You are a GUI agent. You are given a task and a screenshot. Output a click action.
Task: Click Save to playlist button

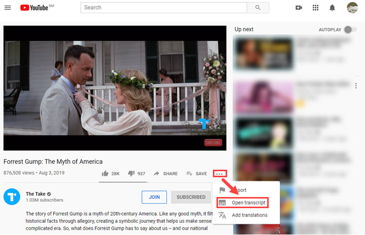197,174
